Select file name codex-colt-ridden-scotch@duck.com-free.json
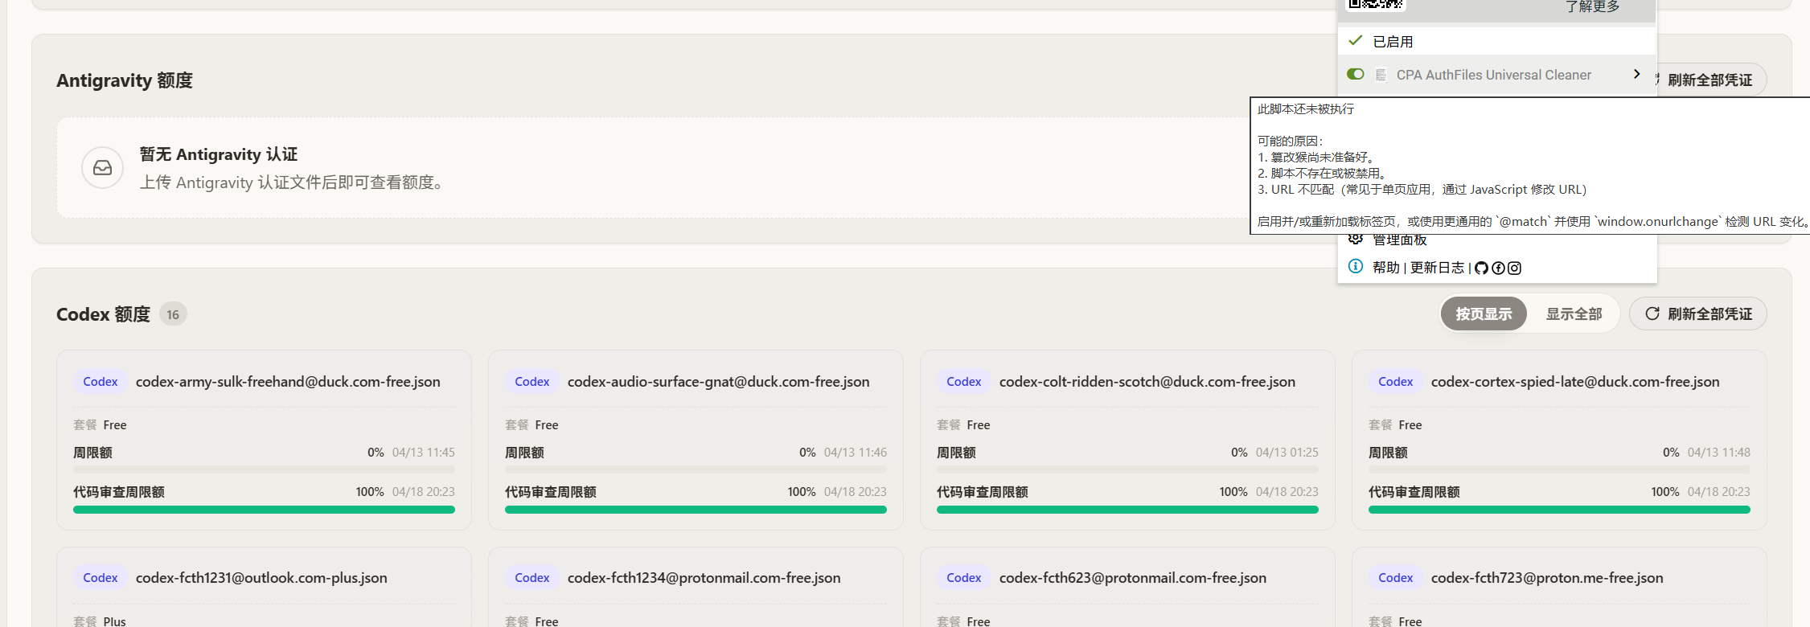Screen dimensions: 1810x627 (x=1147, y=382)
